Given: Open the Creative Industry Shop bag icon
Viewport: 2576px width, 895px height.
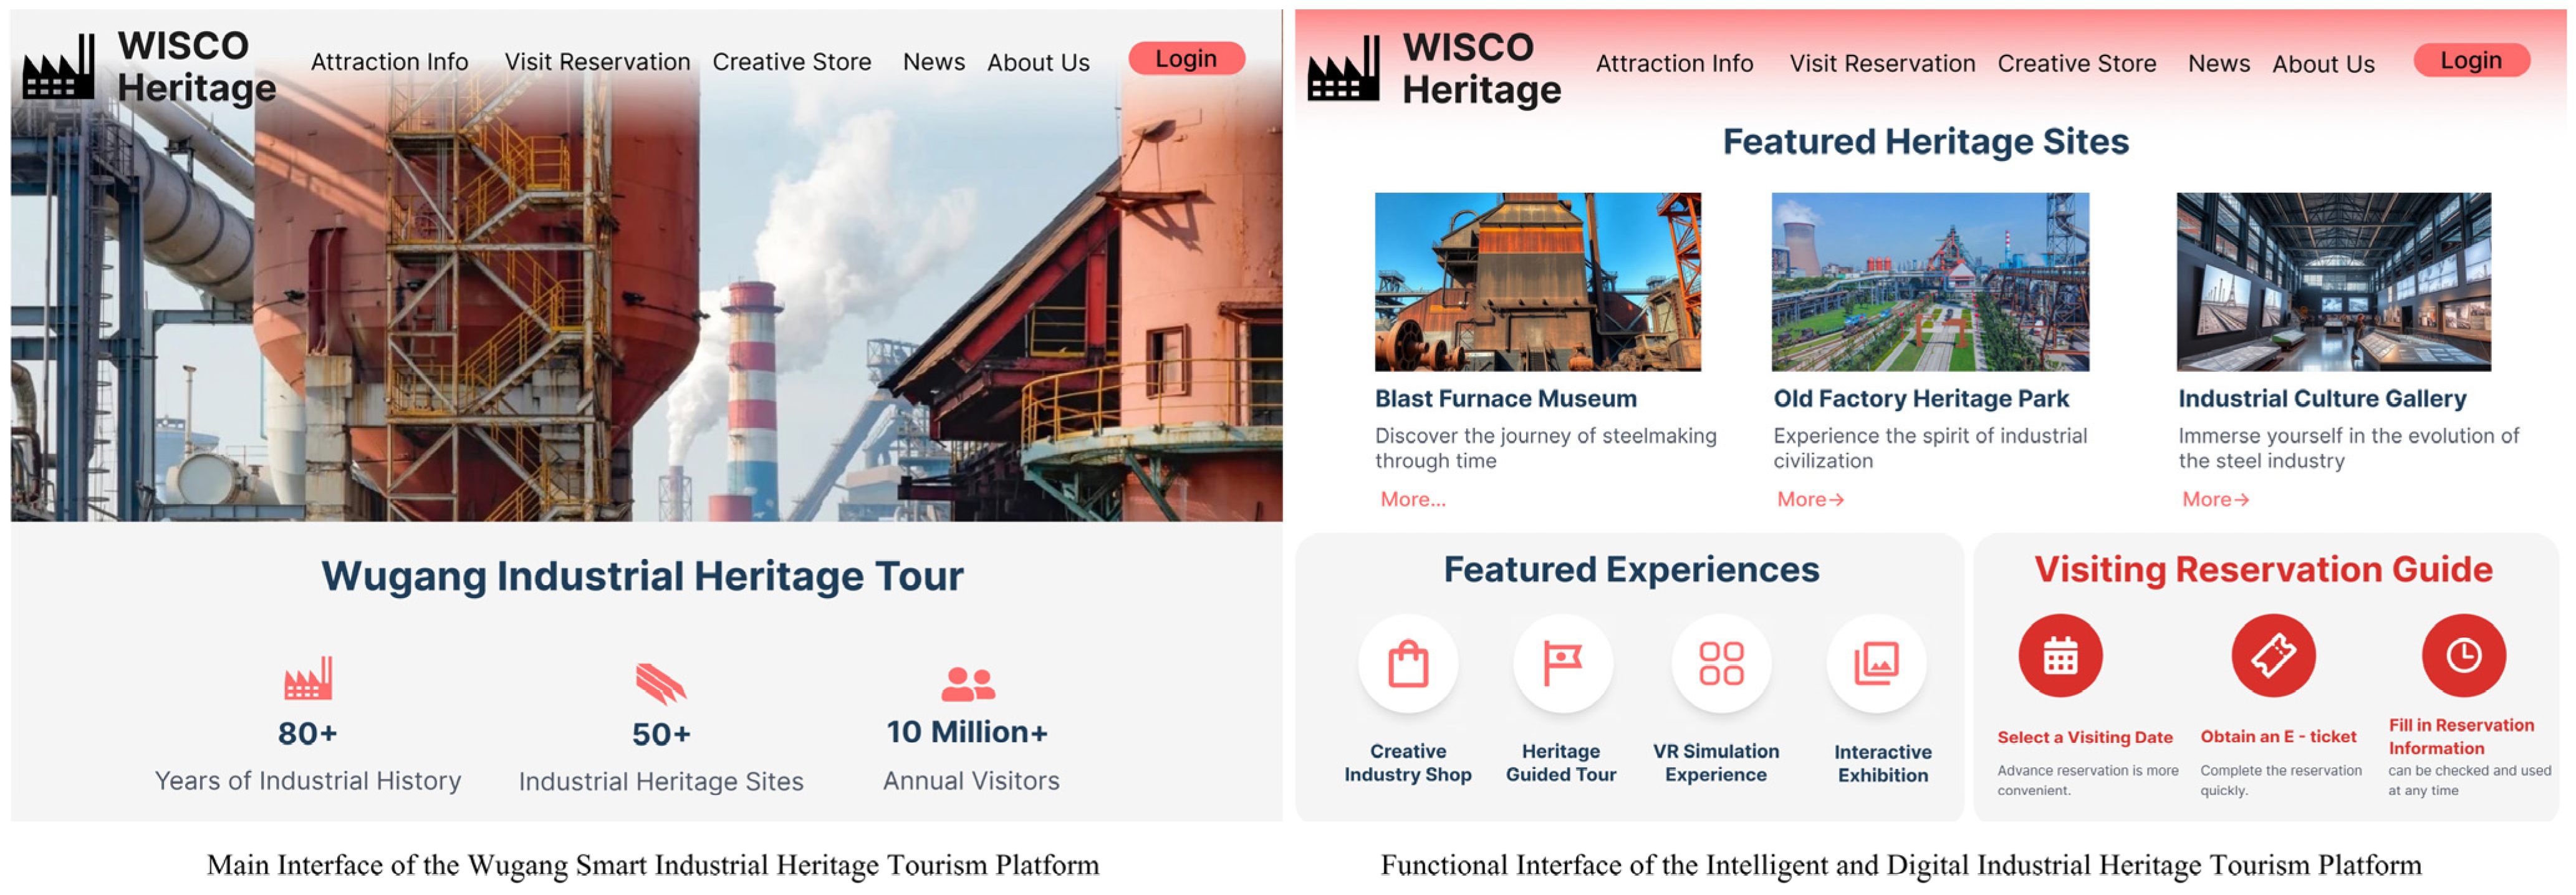Looking at the screenshot, I should click(1407, 664).
